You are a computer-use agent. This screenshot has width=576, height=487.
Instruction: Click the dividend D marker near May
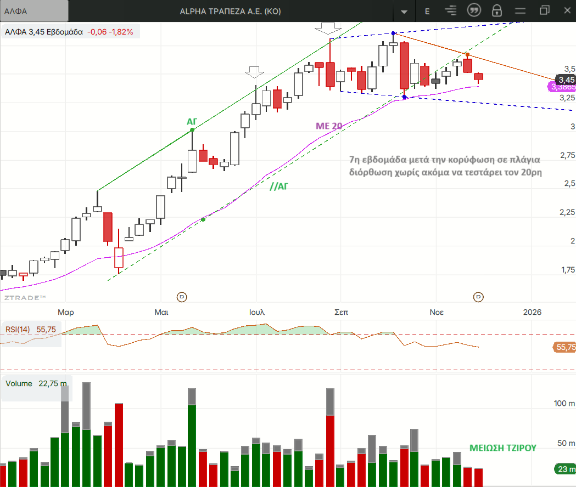pyautogui.click(x=182, y=297)
